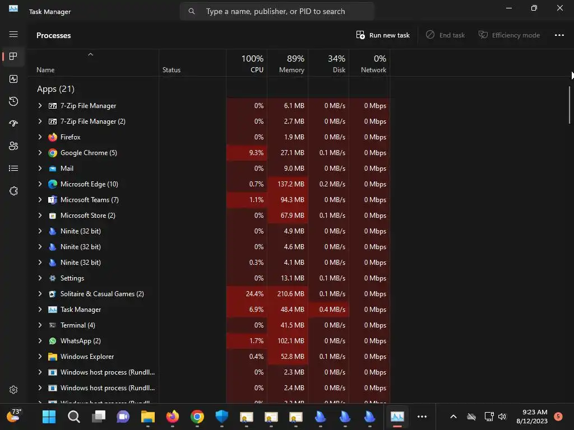
Task: Click Run new task button
Action: tap(383, 35)
